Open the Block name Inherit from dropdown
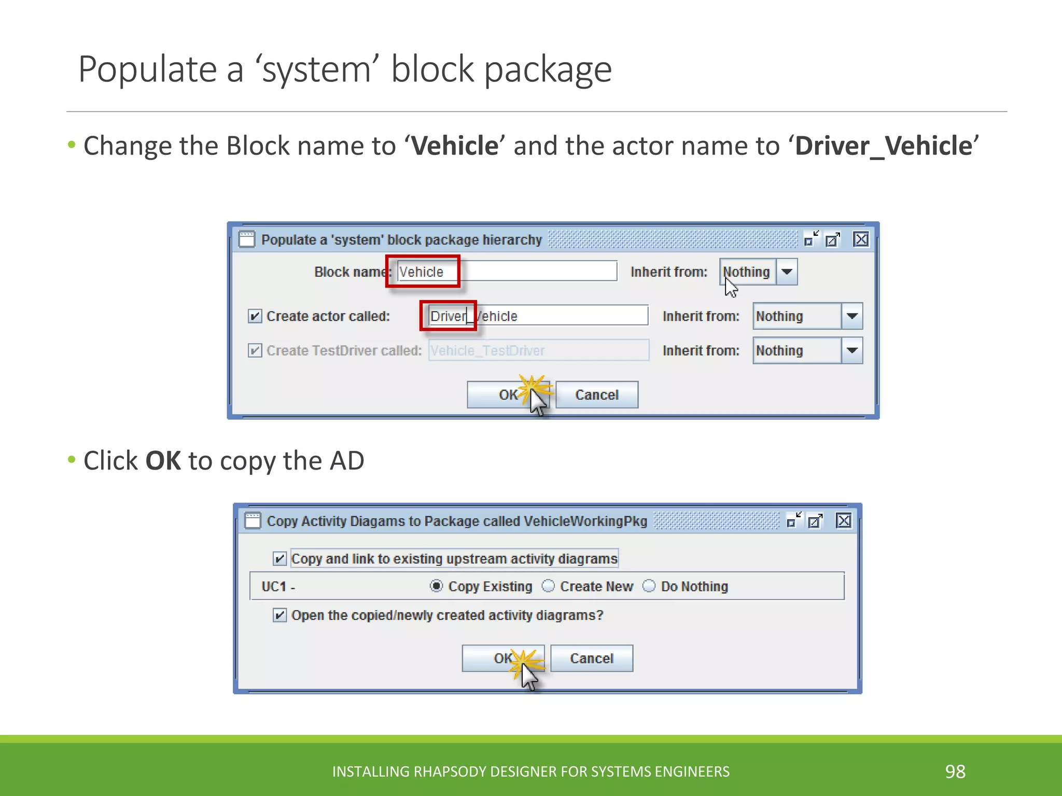 [x=787, y=272]
